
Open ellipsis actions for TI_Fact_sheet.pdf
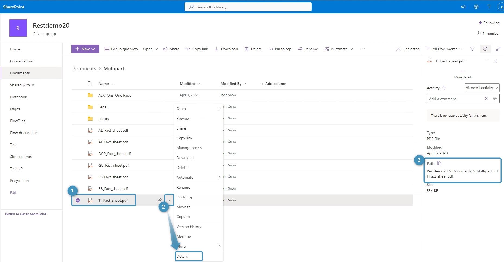[170, 200]
